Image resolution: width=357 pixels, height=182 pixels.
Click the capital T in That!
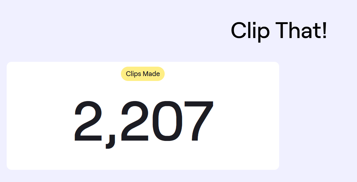point(283,30)
